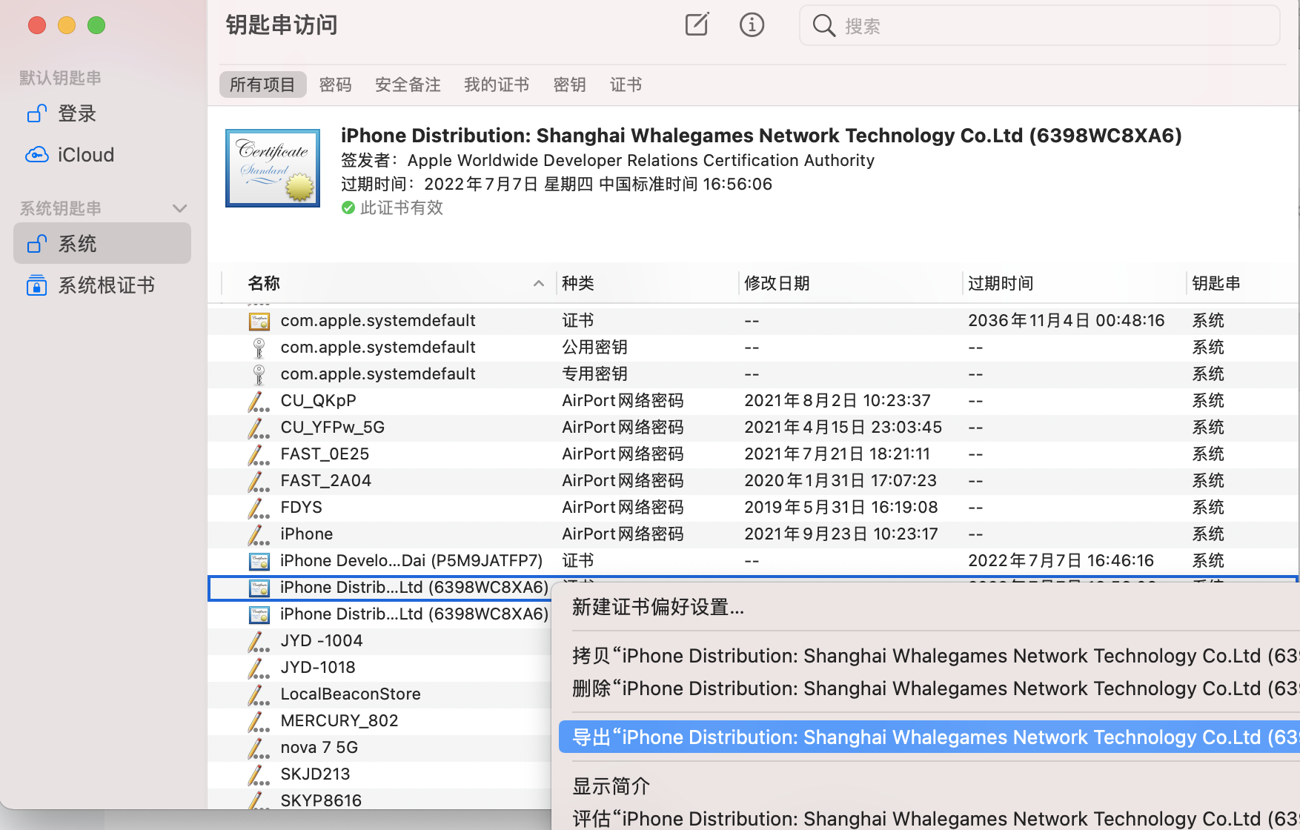Select the SKYP8616 row name
The image size is (1300, 830).
click(321, 800)
